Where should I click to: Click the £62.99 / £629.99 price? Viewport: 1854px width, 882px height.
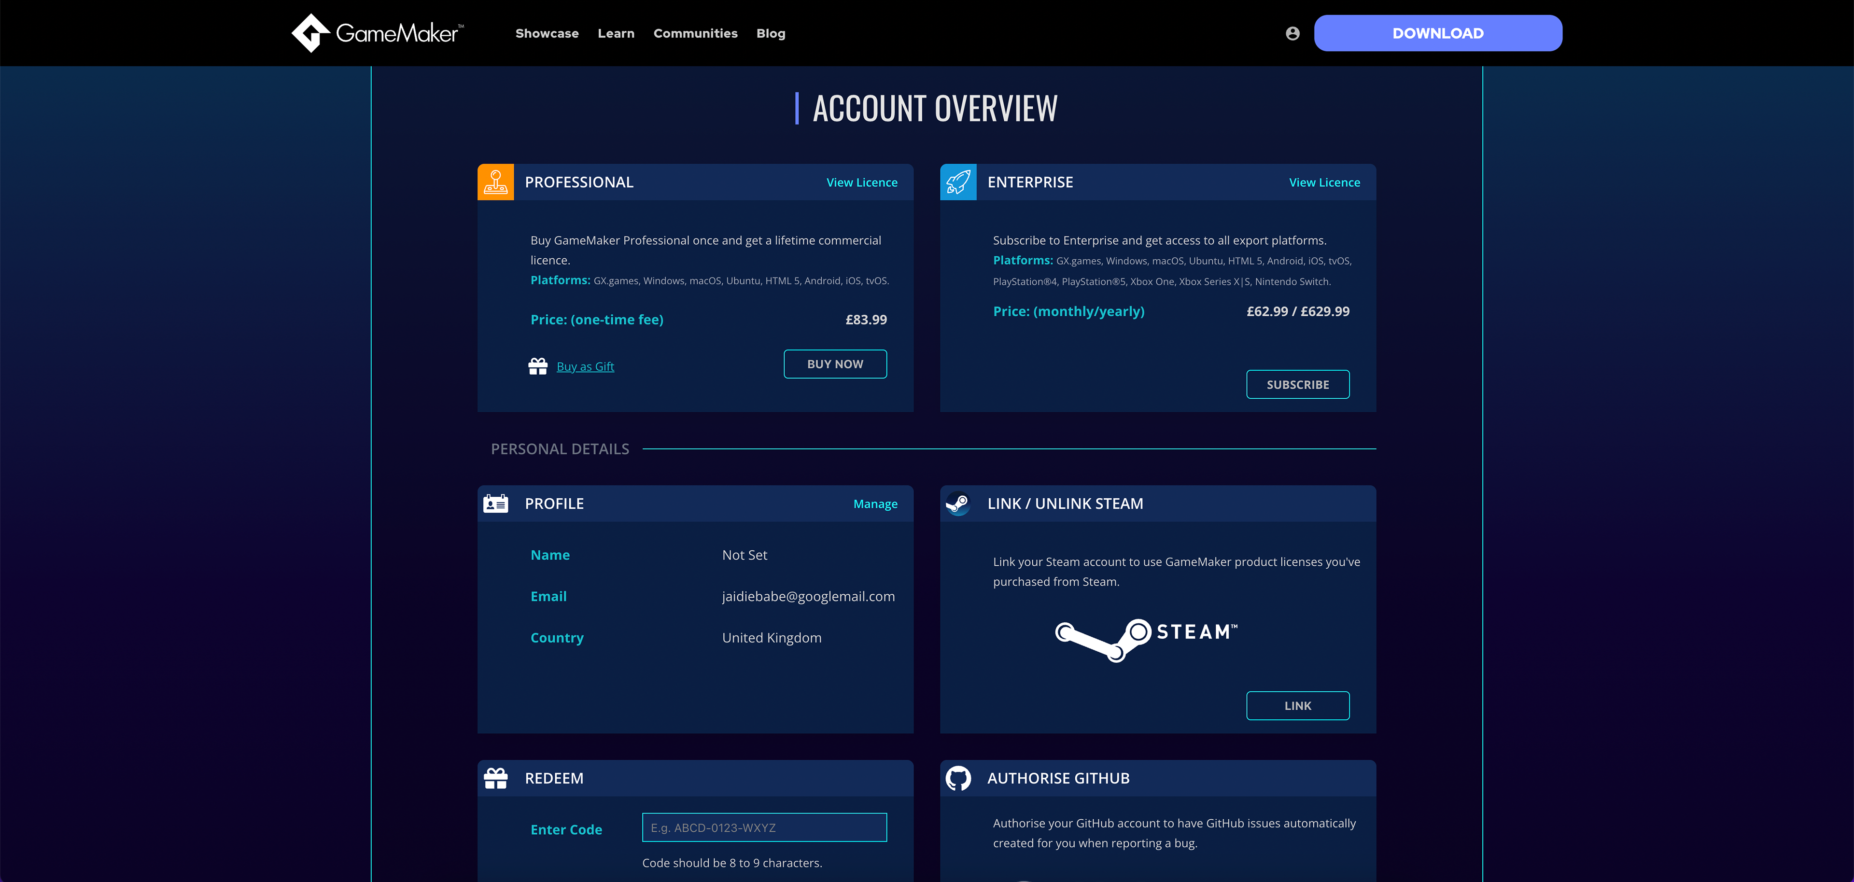(1298, 311)
